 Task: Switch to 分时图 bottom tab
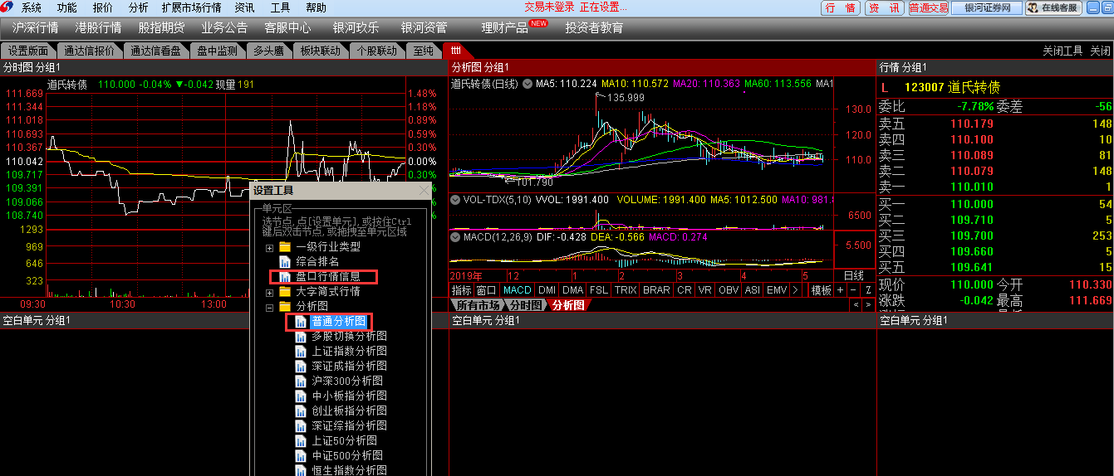(526, 305)
